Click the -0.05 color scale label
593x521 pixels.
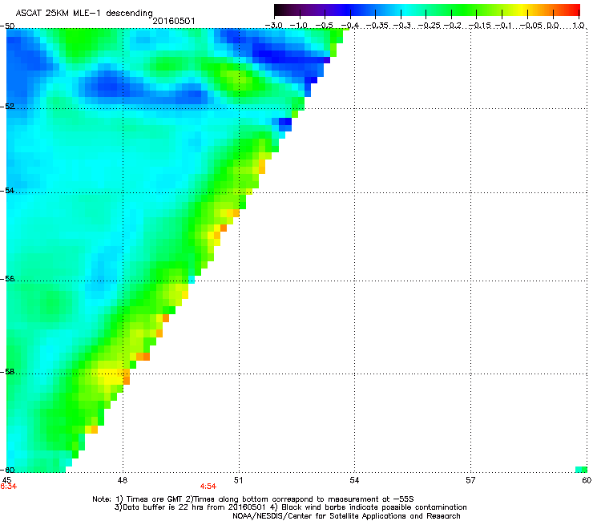pyautogui.click(x=531, y=26)
